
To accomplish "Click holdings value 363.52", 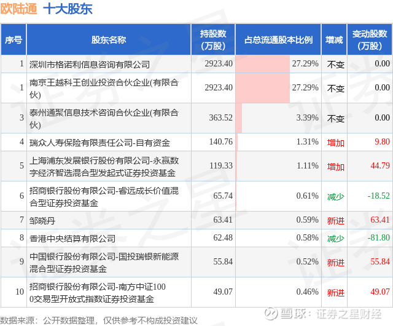I will (221, 117).
